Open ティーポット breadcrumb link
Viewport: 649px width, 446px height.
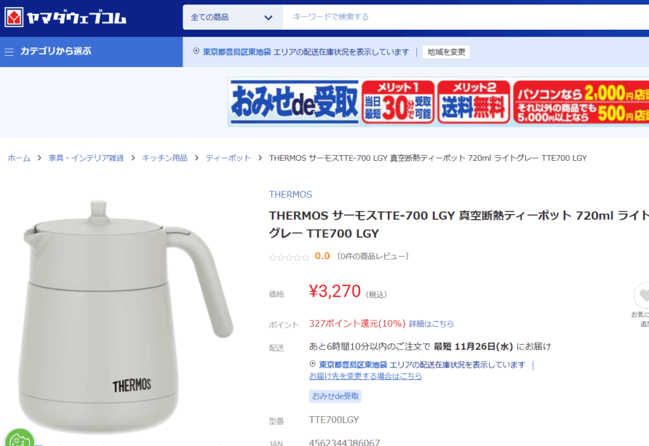tap(228, 158)
